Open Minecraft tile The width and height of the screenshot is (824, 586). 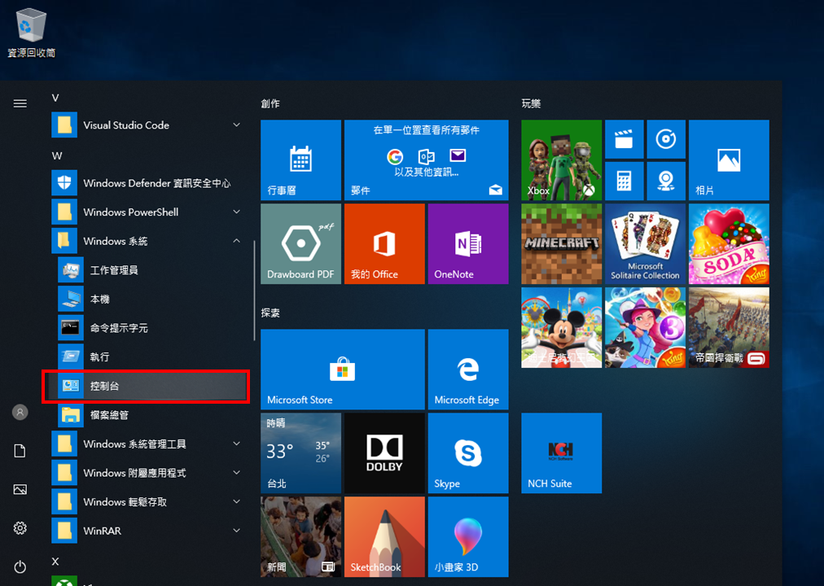[x=561, y=243]
